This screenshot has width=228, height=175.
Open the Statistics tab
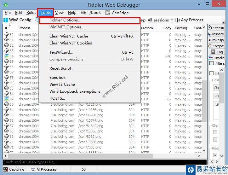(x=216, y=28)
